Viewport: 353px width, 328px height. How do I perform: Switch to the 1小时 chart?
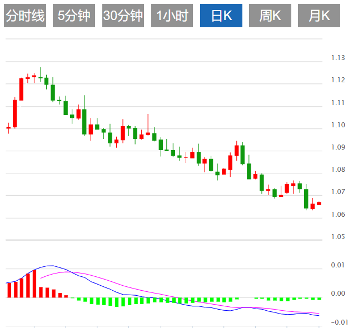point(172,16)
